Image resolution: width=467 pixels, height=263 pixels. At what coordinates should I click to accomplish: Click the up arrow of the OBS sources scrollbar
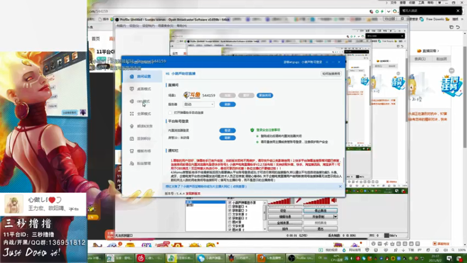[x=265, y=203]
